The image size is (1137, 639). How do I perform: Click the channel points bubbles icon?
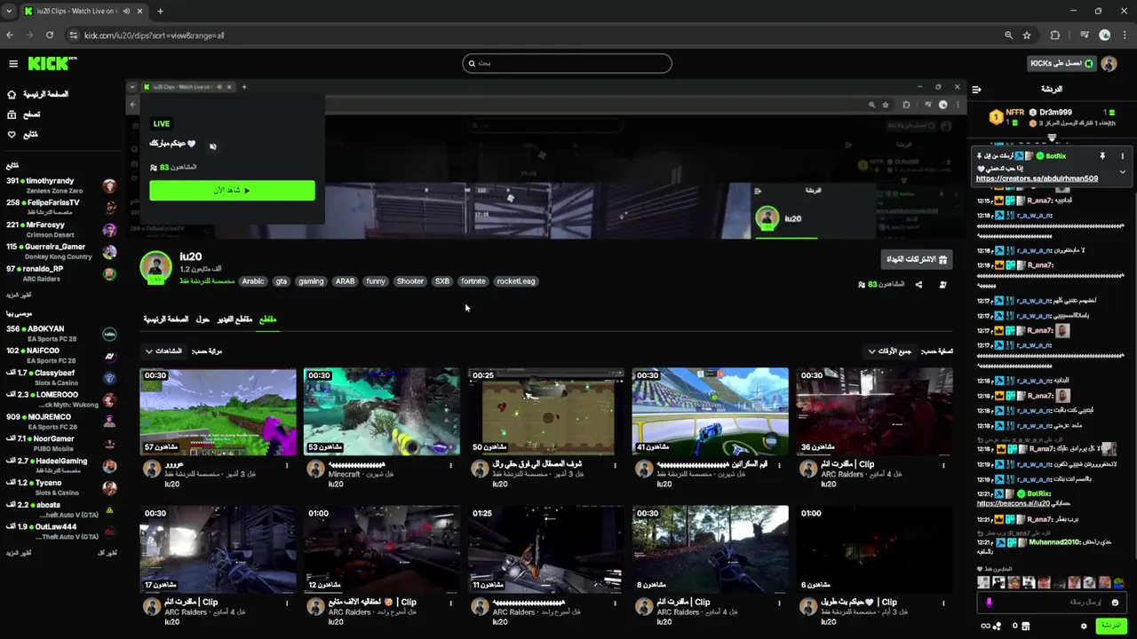(995, 626)
